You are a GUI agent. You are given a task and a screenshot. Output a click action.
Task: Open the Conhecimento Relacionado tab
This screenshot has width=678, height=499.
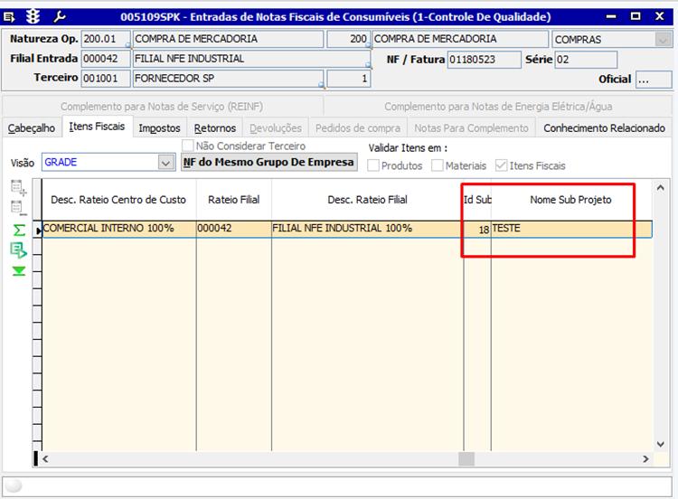(604, 128)
